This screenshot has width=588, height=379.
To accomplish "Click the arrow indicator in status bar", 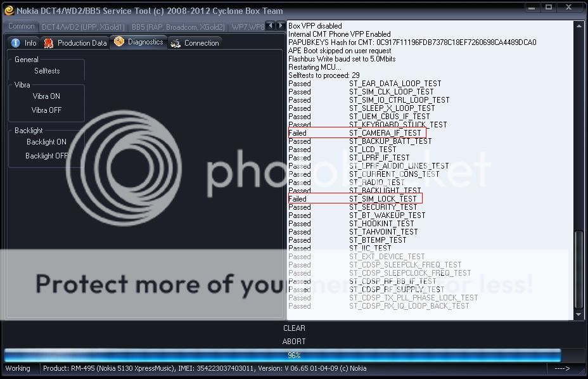I will (x=562, y=368).
